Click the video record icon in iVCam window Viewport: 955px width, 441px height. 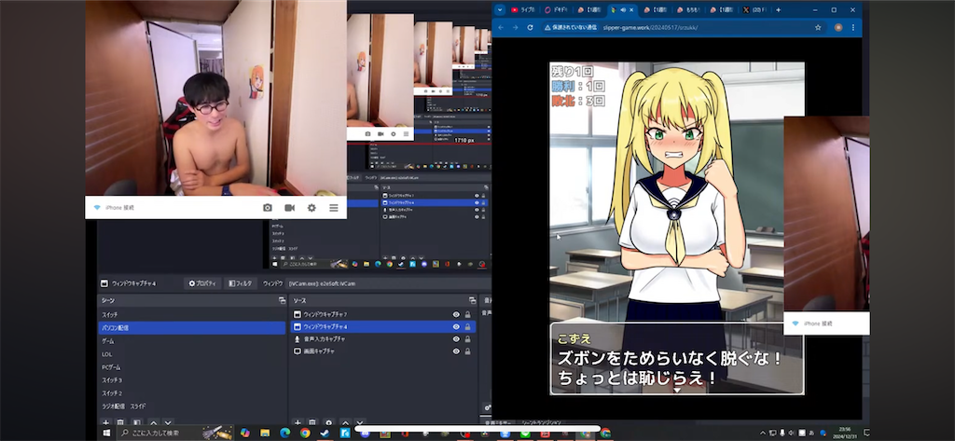tap(289, 208)
